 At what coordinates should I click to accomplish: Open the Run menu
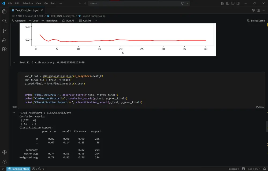tap(53, 3)
